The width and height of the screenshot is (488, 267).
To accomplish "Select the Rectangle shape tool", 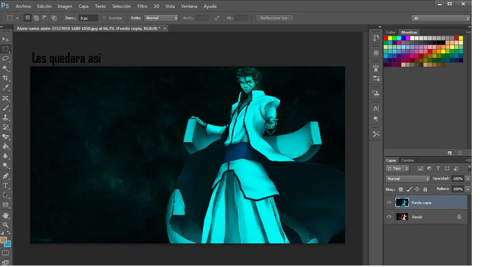I will [x=6, y=205].
